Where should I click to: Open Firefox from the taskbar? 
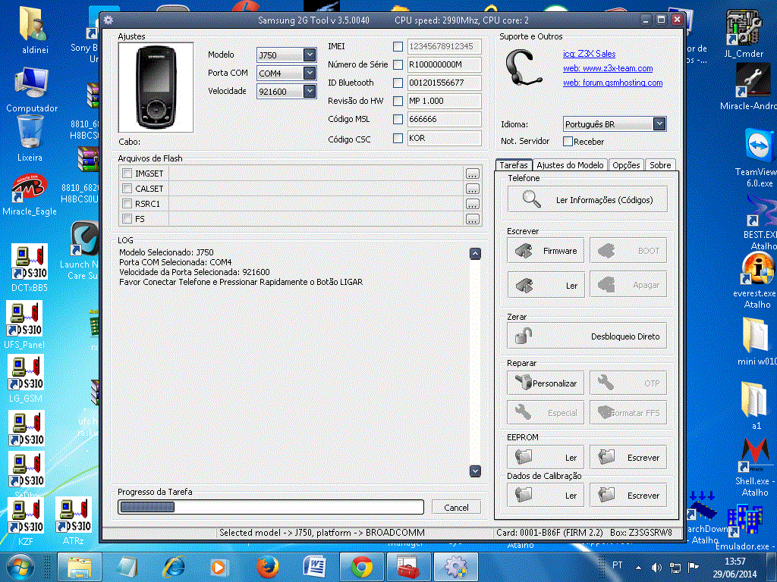pos(268,567)
